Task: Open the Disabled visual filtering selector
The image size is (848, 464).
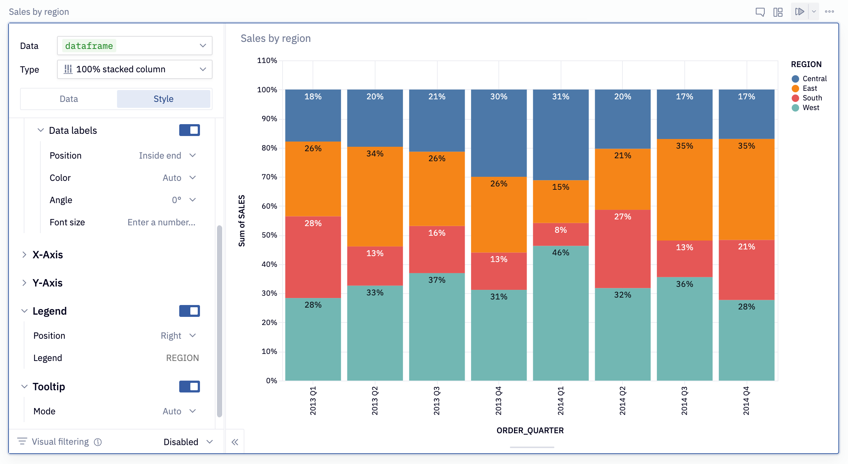Action: [187, 441]
